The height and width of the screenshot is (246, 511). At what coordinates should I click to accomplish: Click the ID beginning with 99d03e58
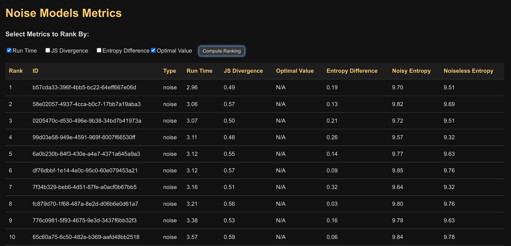point(84,137)
